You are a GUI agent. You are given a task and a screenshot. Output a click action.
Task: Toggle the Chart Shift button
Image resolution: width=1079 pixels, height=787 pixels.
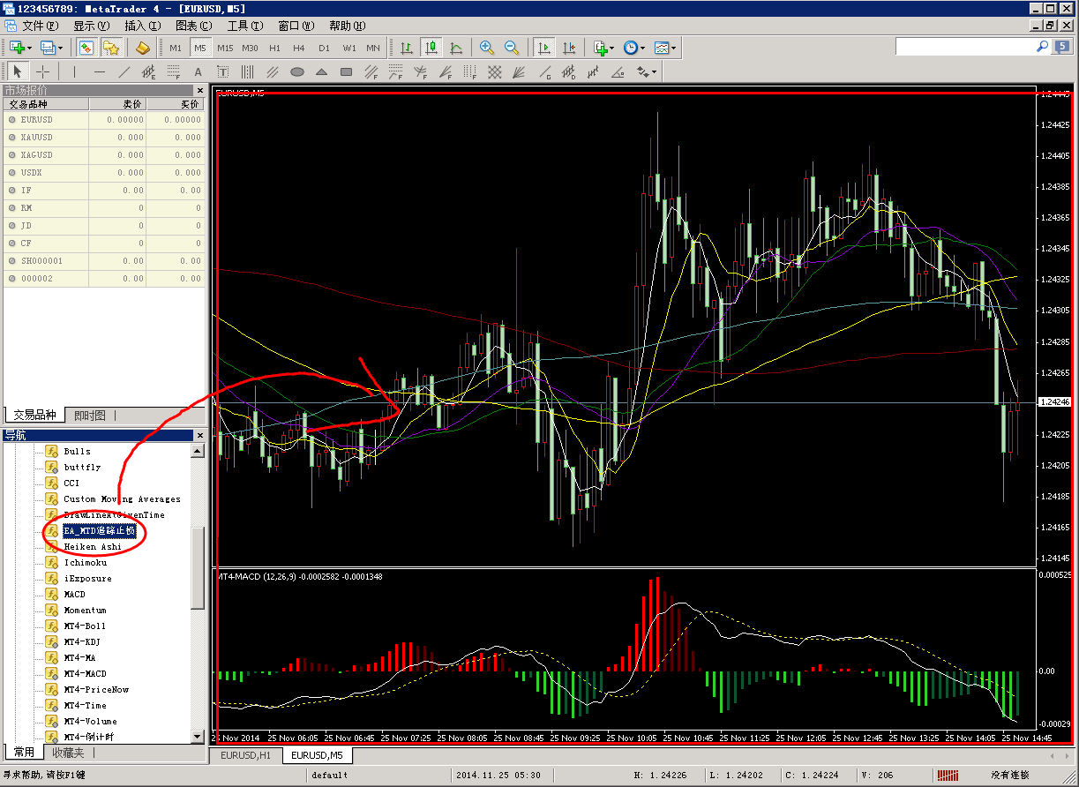point(569,48)
